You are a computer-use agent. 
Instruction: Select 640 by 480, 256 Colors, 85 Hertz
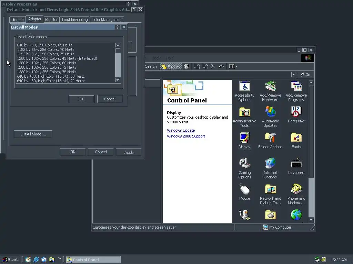[x=44, y=45]
